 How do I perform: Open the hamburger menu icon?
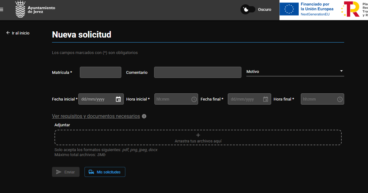pyautogui.click(x=2, y=9)
